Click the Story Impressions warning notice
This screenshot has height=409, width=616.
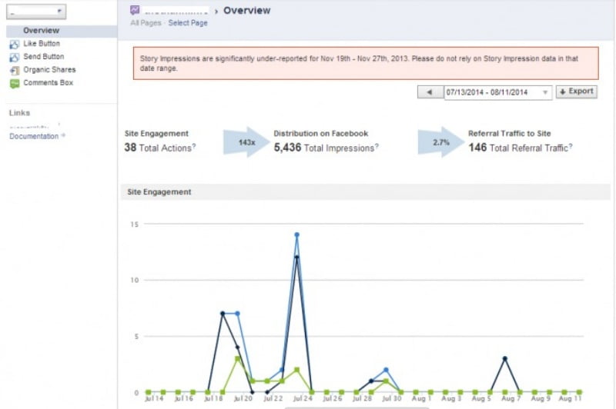(366, 63)
